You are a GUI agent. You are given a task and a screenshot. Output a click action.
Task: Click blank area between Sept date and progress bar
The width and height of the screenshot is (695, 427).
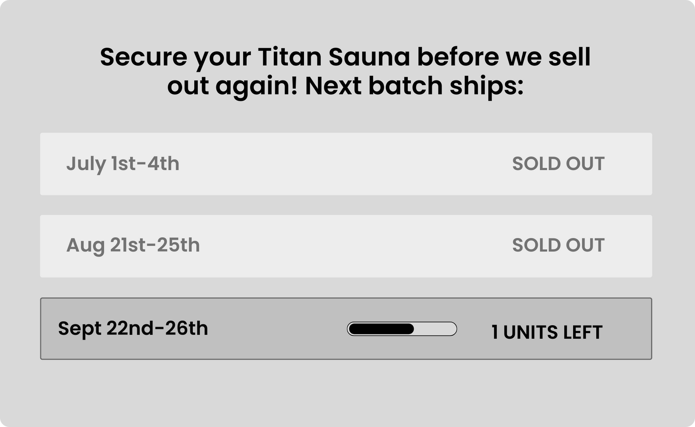click(278, 328)
